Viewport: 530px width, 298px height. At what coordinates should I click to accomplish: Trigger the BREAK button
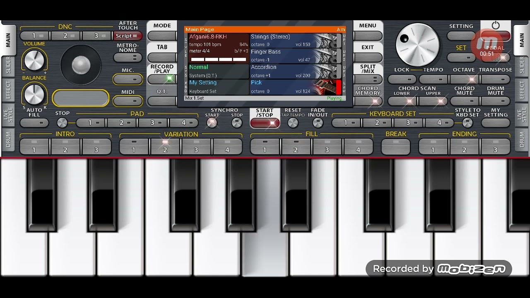tap(396, 147)
